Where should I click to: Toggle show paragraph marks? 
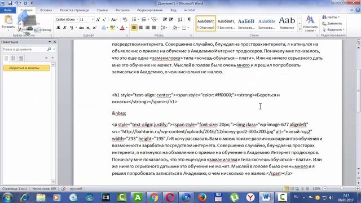[x=189, y=19]
